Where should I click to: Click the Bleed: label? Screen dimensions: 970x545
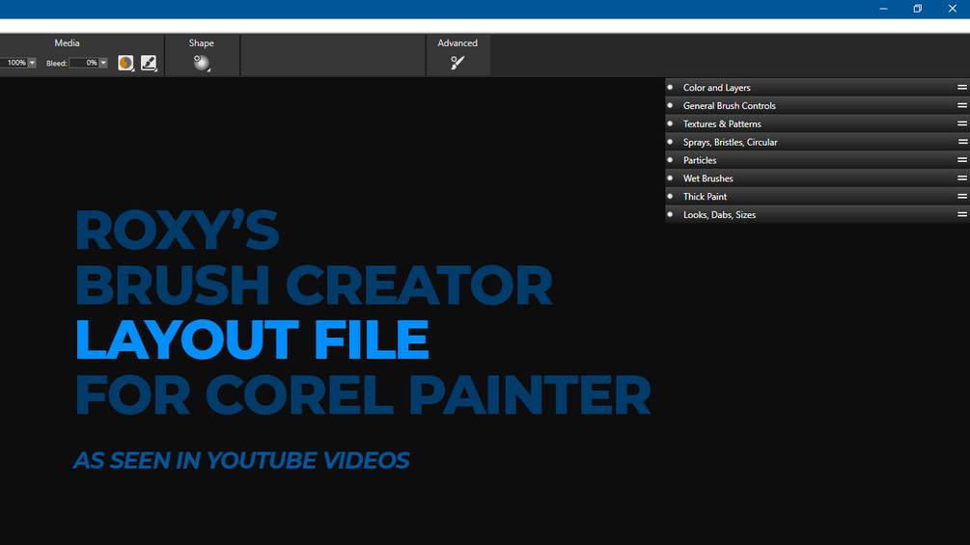coord(56,63)
